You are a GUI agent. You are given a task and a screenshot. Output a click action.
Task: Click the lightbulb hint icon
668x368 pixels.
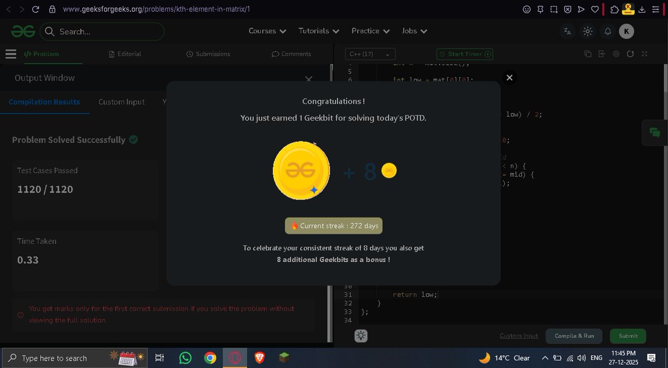(361, 336)
